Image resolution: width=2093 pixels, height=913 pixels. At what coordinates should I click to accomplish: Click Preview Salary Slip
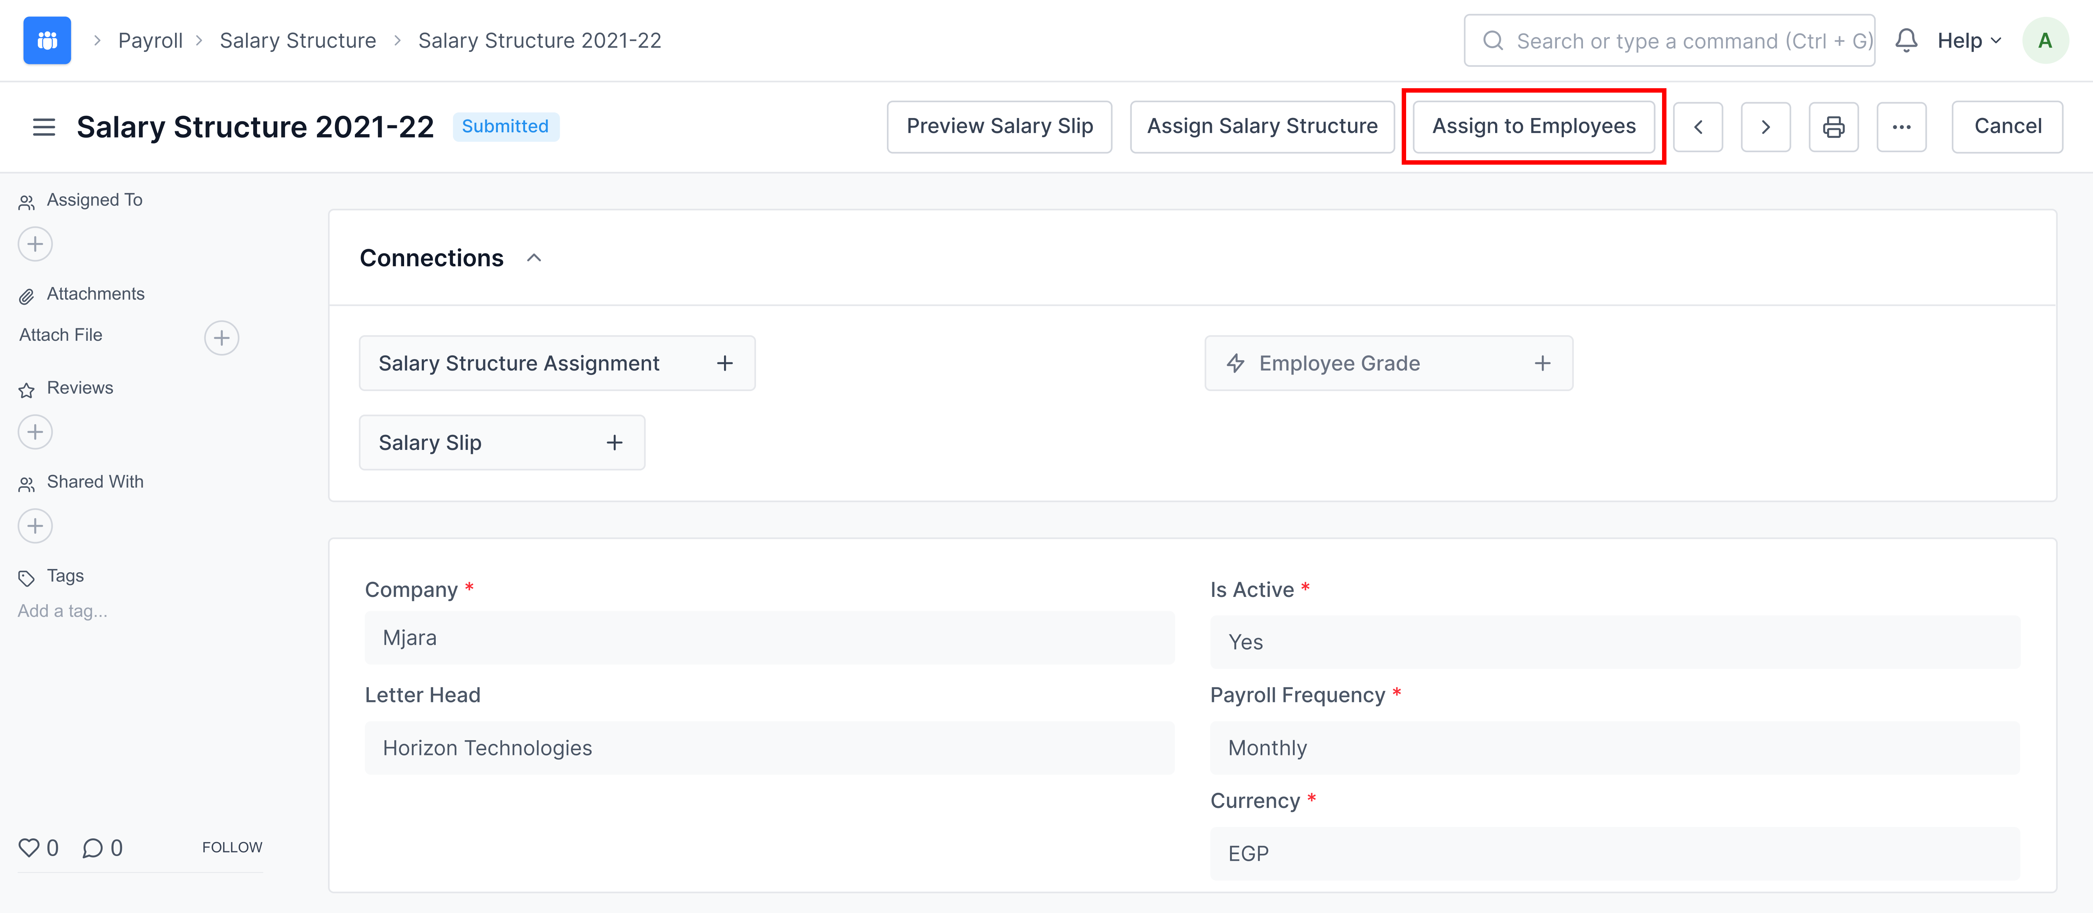[x=999, y=127]
